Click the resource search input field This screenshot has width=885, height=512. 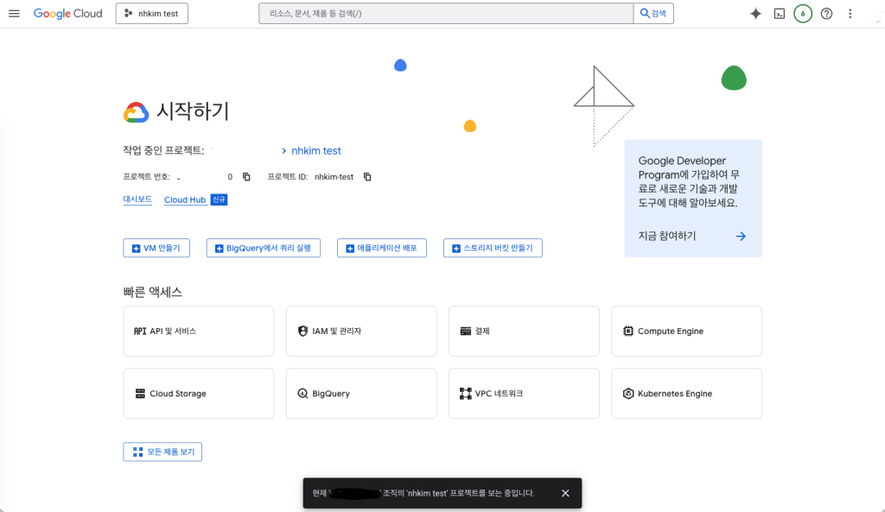click(445, 14)
